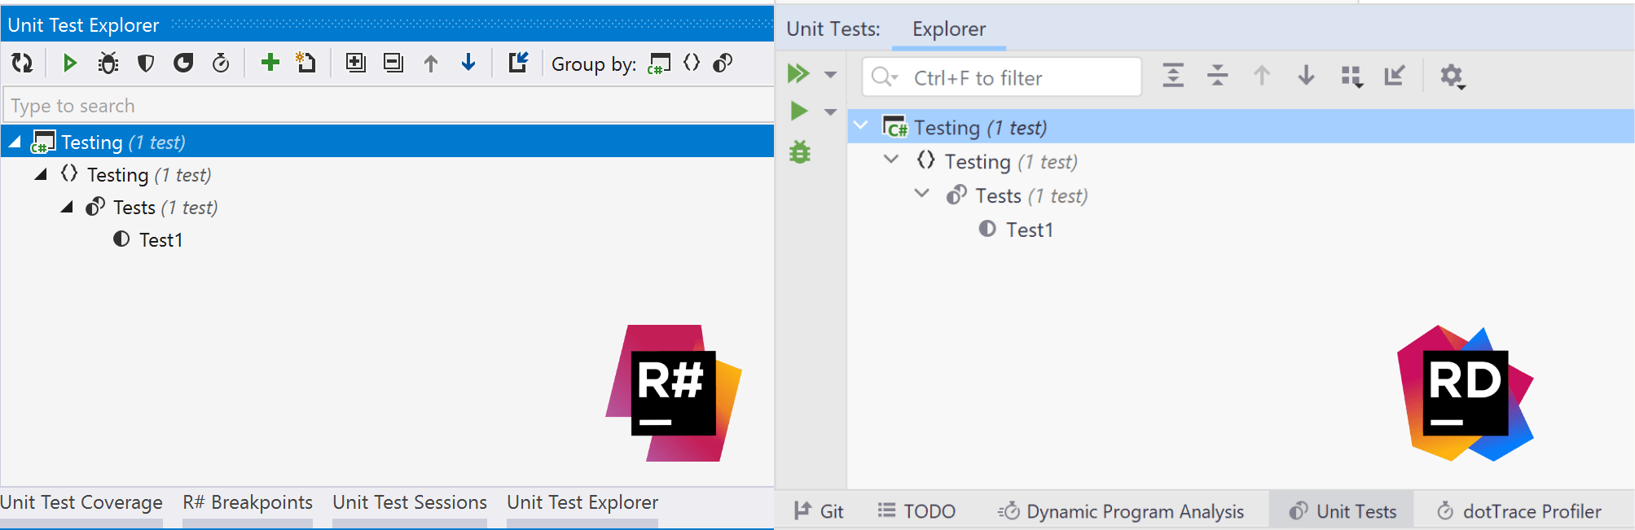Click the blue down arrow in ReSharper toolbar
This screenshot has width=1635, height=530.
pyautogui.click(x=468, y=63)
